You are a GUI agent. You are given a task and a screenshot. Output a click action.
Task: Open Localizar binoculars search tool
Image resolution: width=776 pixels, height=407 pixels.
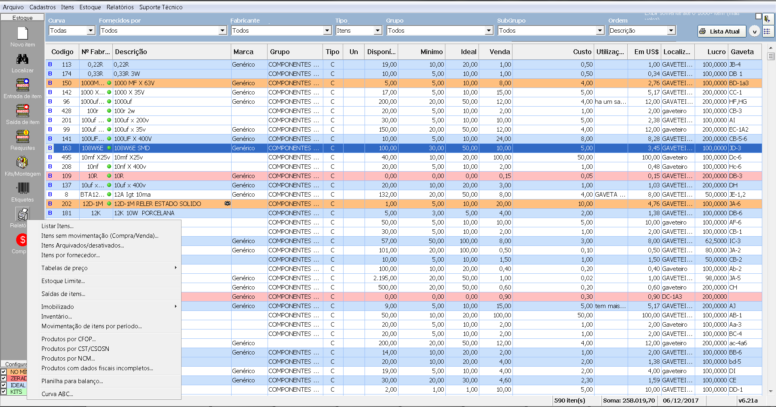[23, 59]
